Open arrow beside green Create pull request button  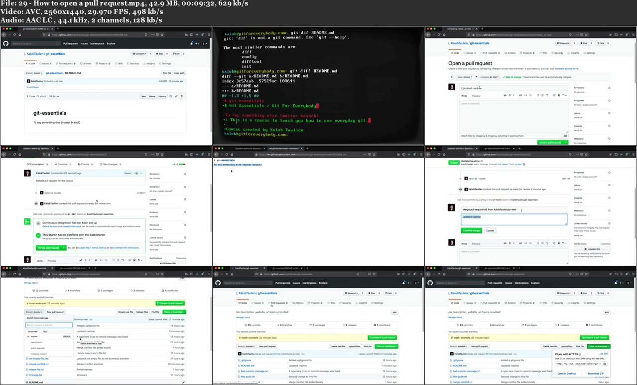click(566, 142)
